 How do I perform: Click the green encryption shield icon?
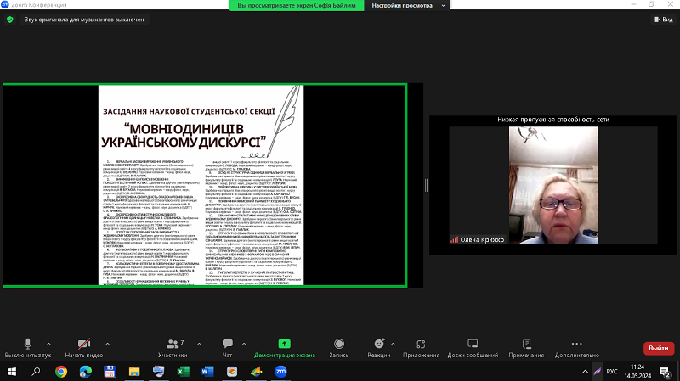coord(9,19)
